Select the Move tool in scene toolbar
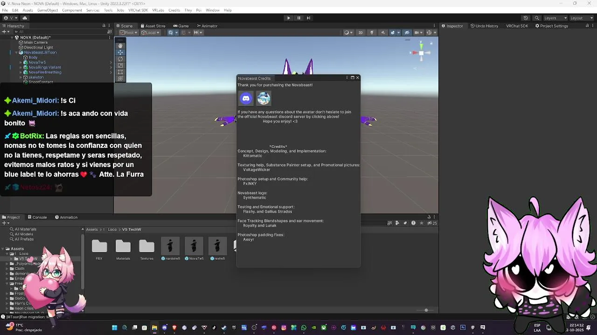The image size is (597, 335). tap(120, 52)
